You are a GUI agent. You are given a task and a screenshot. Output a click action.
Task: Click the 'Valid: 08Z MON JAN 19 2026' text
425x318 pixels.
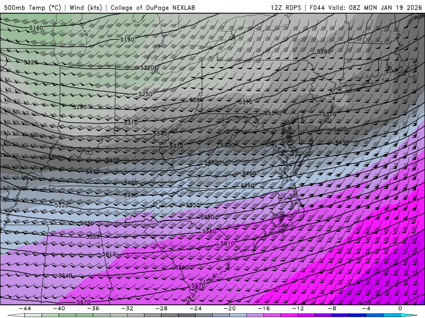[375, 7]
